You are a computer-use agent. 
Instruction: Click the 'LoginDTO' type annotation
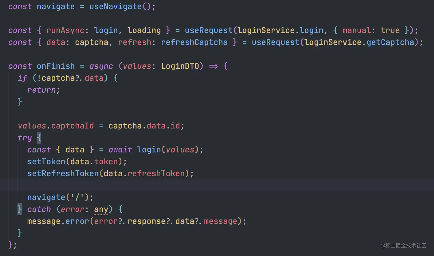(x=180, y=66)
